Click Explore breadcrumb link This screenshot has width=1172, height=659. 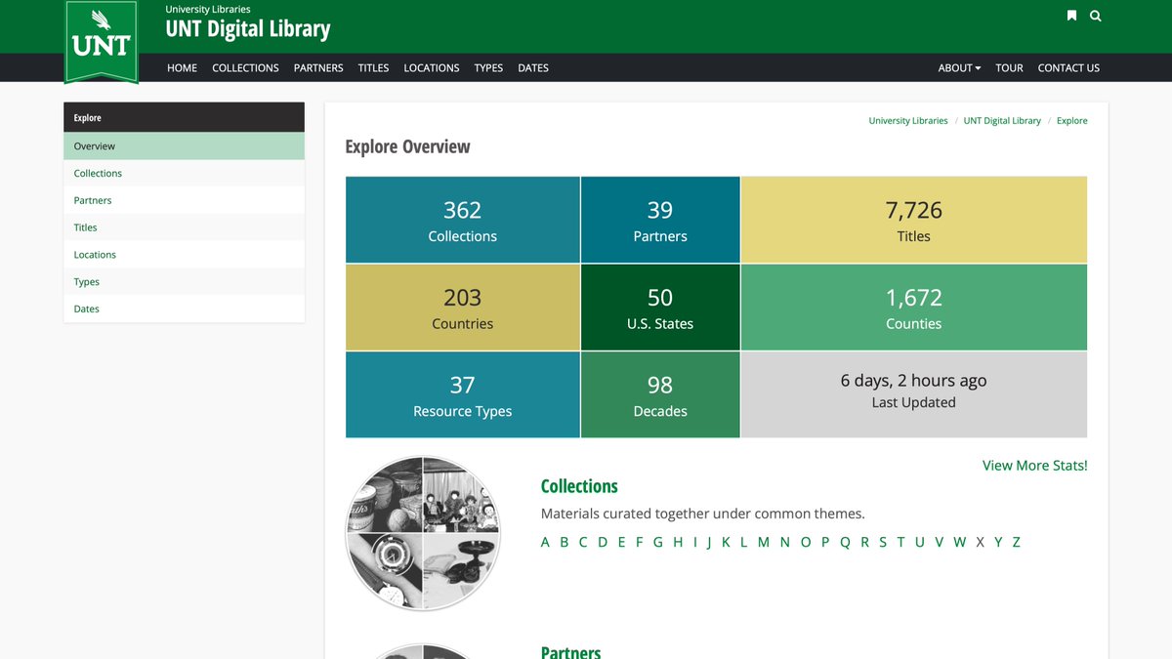(1071, 121)
